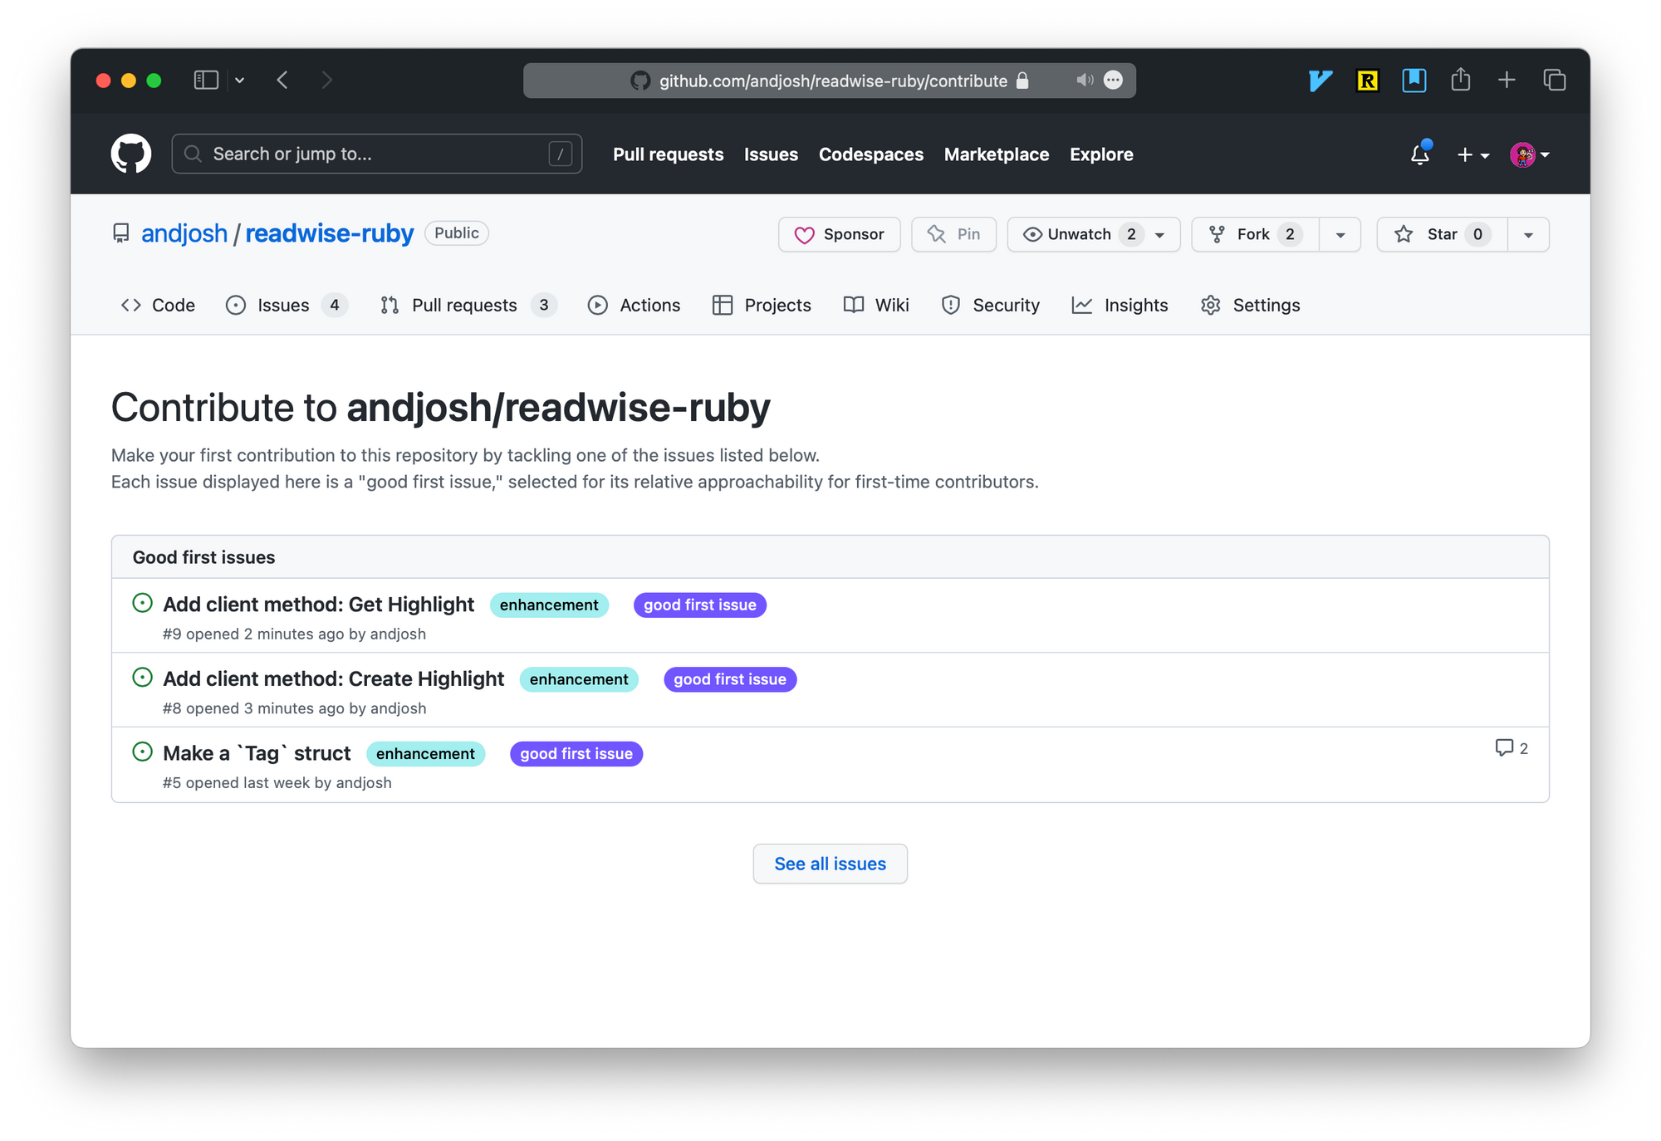1661x1141 pixels.
Task: Open the notifications bell
Action: pyautogui.click(x=1420, y=154)
